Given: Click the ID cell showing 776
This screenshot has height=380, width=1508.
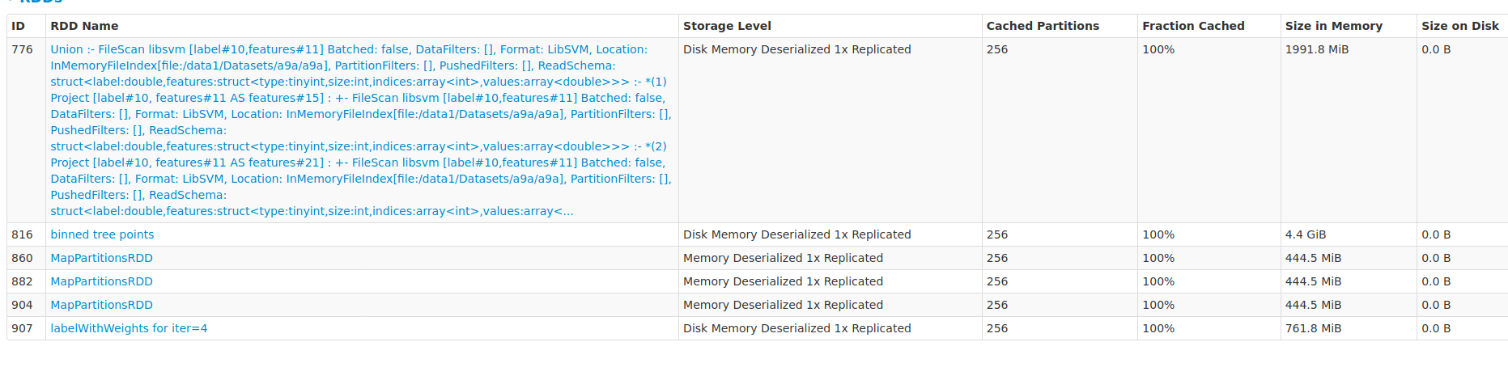Looking at the screenshot, I should (x=23, y=49).
